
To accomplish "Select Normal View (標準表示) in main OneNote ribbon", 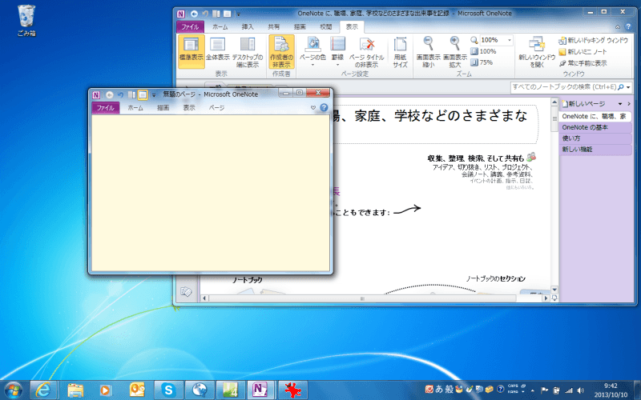I will 191,51.
